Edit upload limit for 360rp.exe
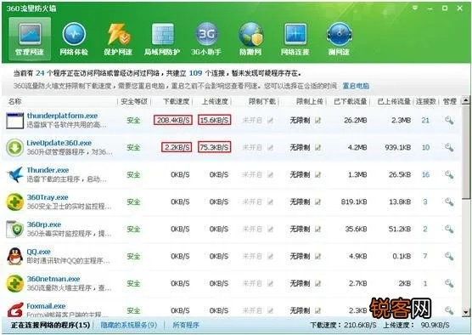Screen dimensions: 472x335 317,230
